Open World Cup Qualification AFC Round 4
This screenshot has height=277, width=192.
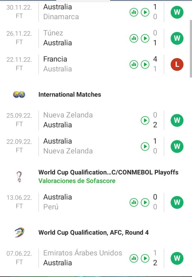coord(93,232)
